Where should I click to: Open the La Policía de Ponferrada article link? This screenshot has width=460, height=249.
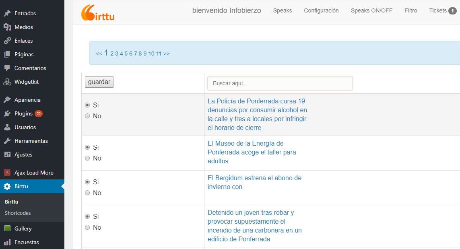pyautogui.click(x=257, y=114)
